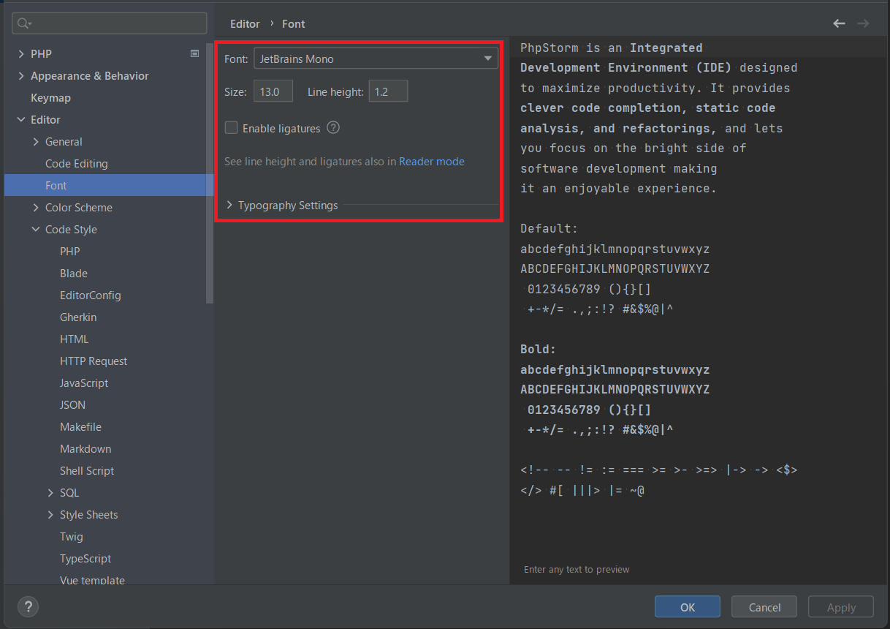Click the OK button
Image resolution: width=890 pixels, height=629 pixels.
click(688, 607)
